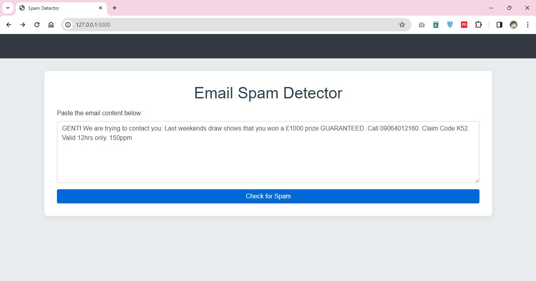Screen dimensions: 536x281
Task: Go to the browser home page
Action: pos(51,25)
